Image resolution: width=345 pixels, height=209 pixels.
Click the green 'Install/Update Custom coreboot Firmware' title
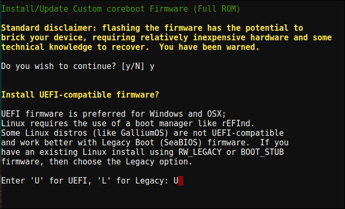pos(94,9)
